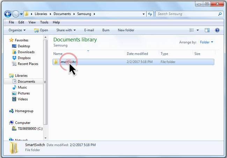The image size is (227, 158).
Task: Click the Videos film strip icon
Action: 14,99
